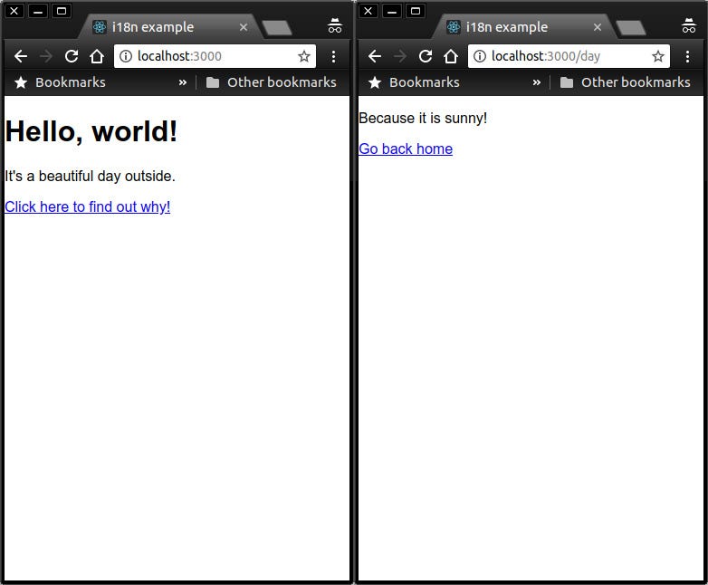Bookmark localhost:3000 with the star icon
The height and width of the screenshot is (585, 708).
[x=304, y=56]
